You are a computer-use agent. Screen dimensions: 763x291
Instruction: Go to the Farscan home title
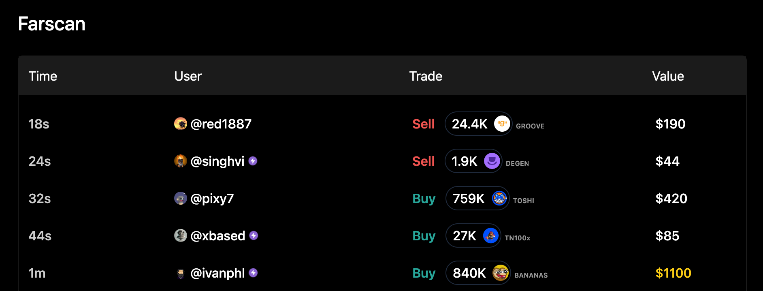coord(52,24)
